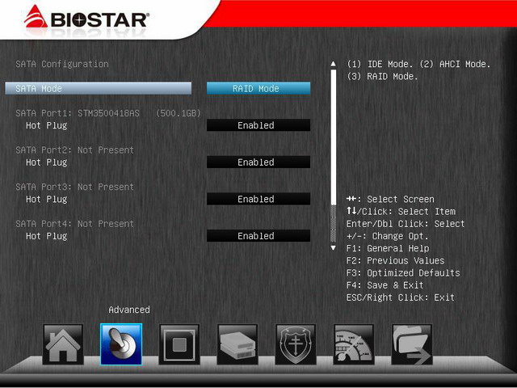The height and width of the screenshot is (388, 517).
Task: Click the F1: General Help text
Action: 388,248
